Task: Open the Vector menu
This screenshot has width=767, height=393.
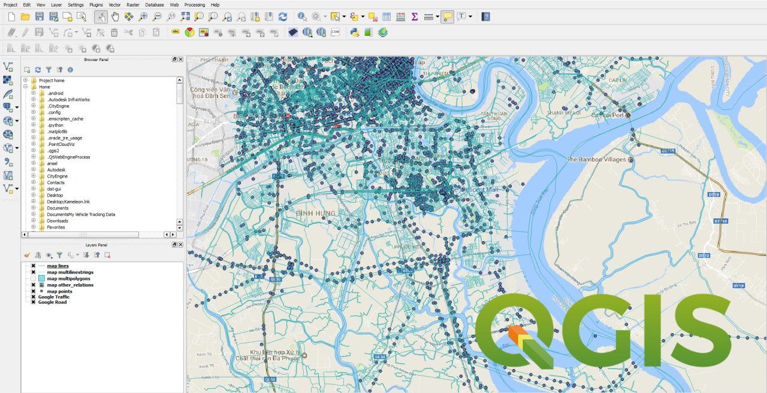Action: 114,4
